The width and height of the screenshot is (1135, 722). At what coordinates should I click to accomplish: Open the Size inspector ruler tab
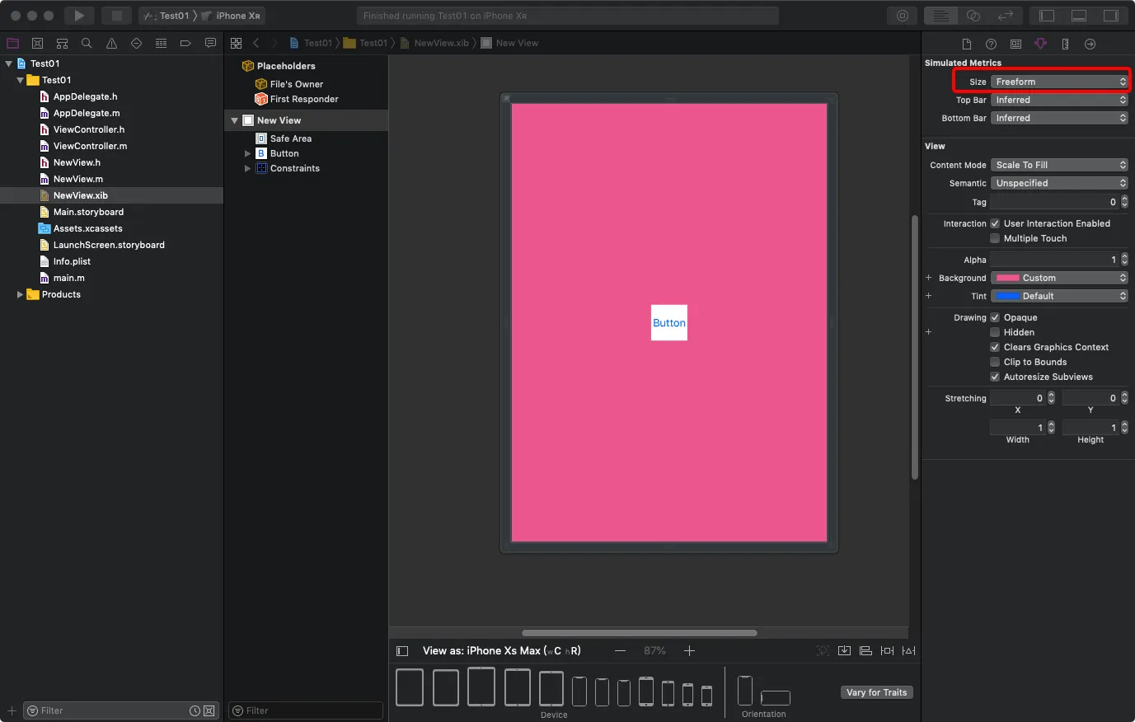1065,44
